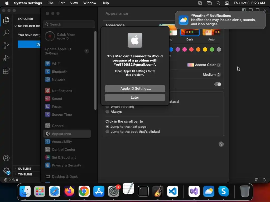This screenshot has height=202, width=270.
Task: Open VS Code Accounts icon
Action: click(6, 158)
